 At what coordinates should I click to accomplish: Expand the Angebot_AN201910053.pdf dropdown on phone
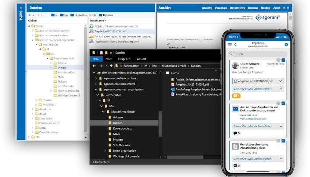(x=280, y=81)
